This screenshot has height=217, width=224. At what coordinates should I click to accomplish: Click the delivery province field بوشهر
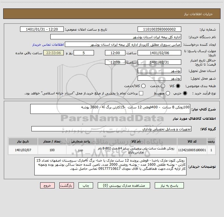click(159, 71)
